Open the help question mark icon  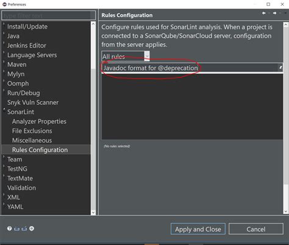click(9, 229)
